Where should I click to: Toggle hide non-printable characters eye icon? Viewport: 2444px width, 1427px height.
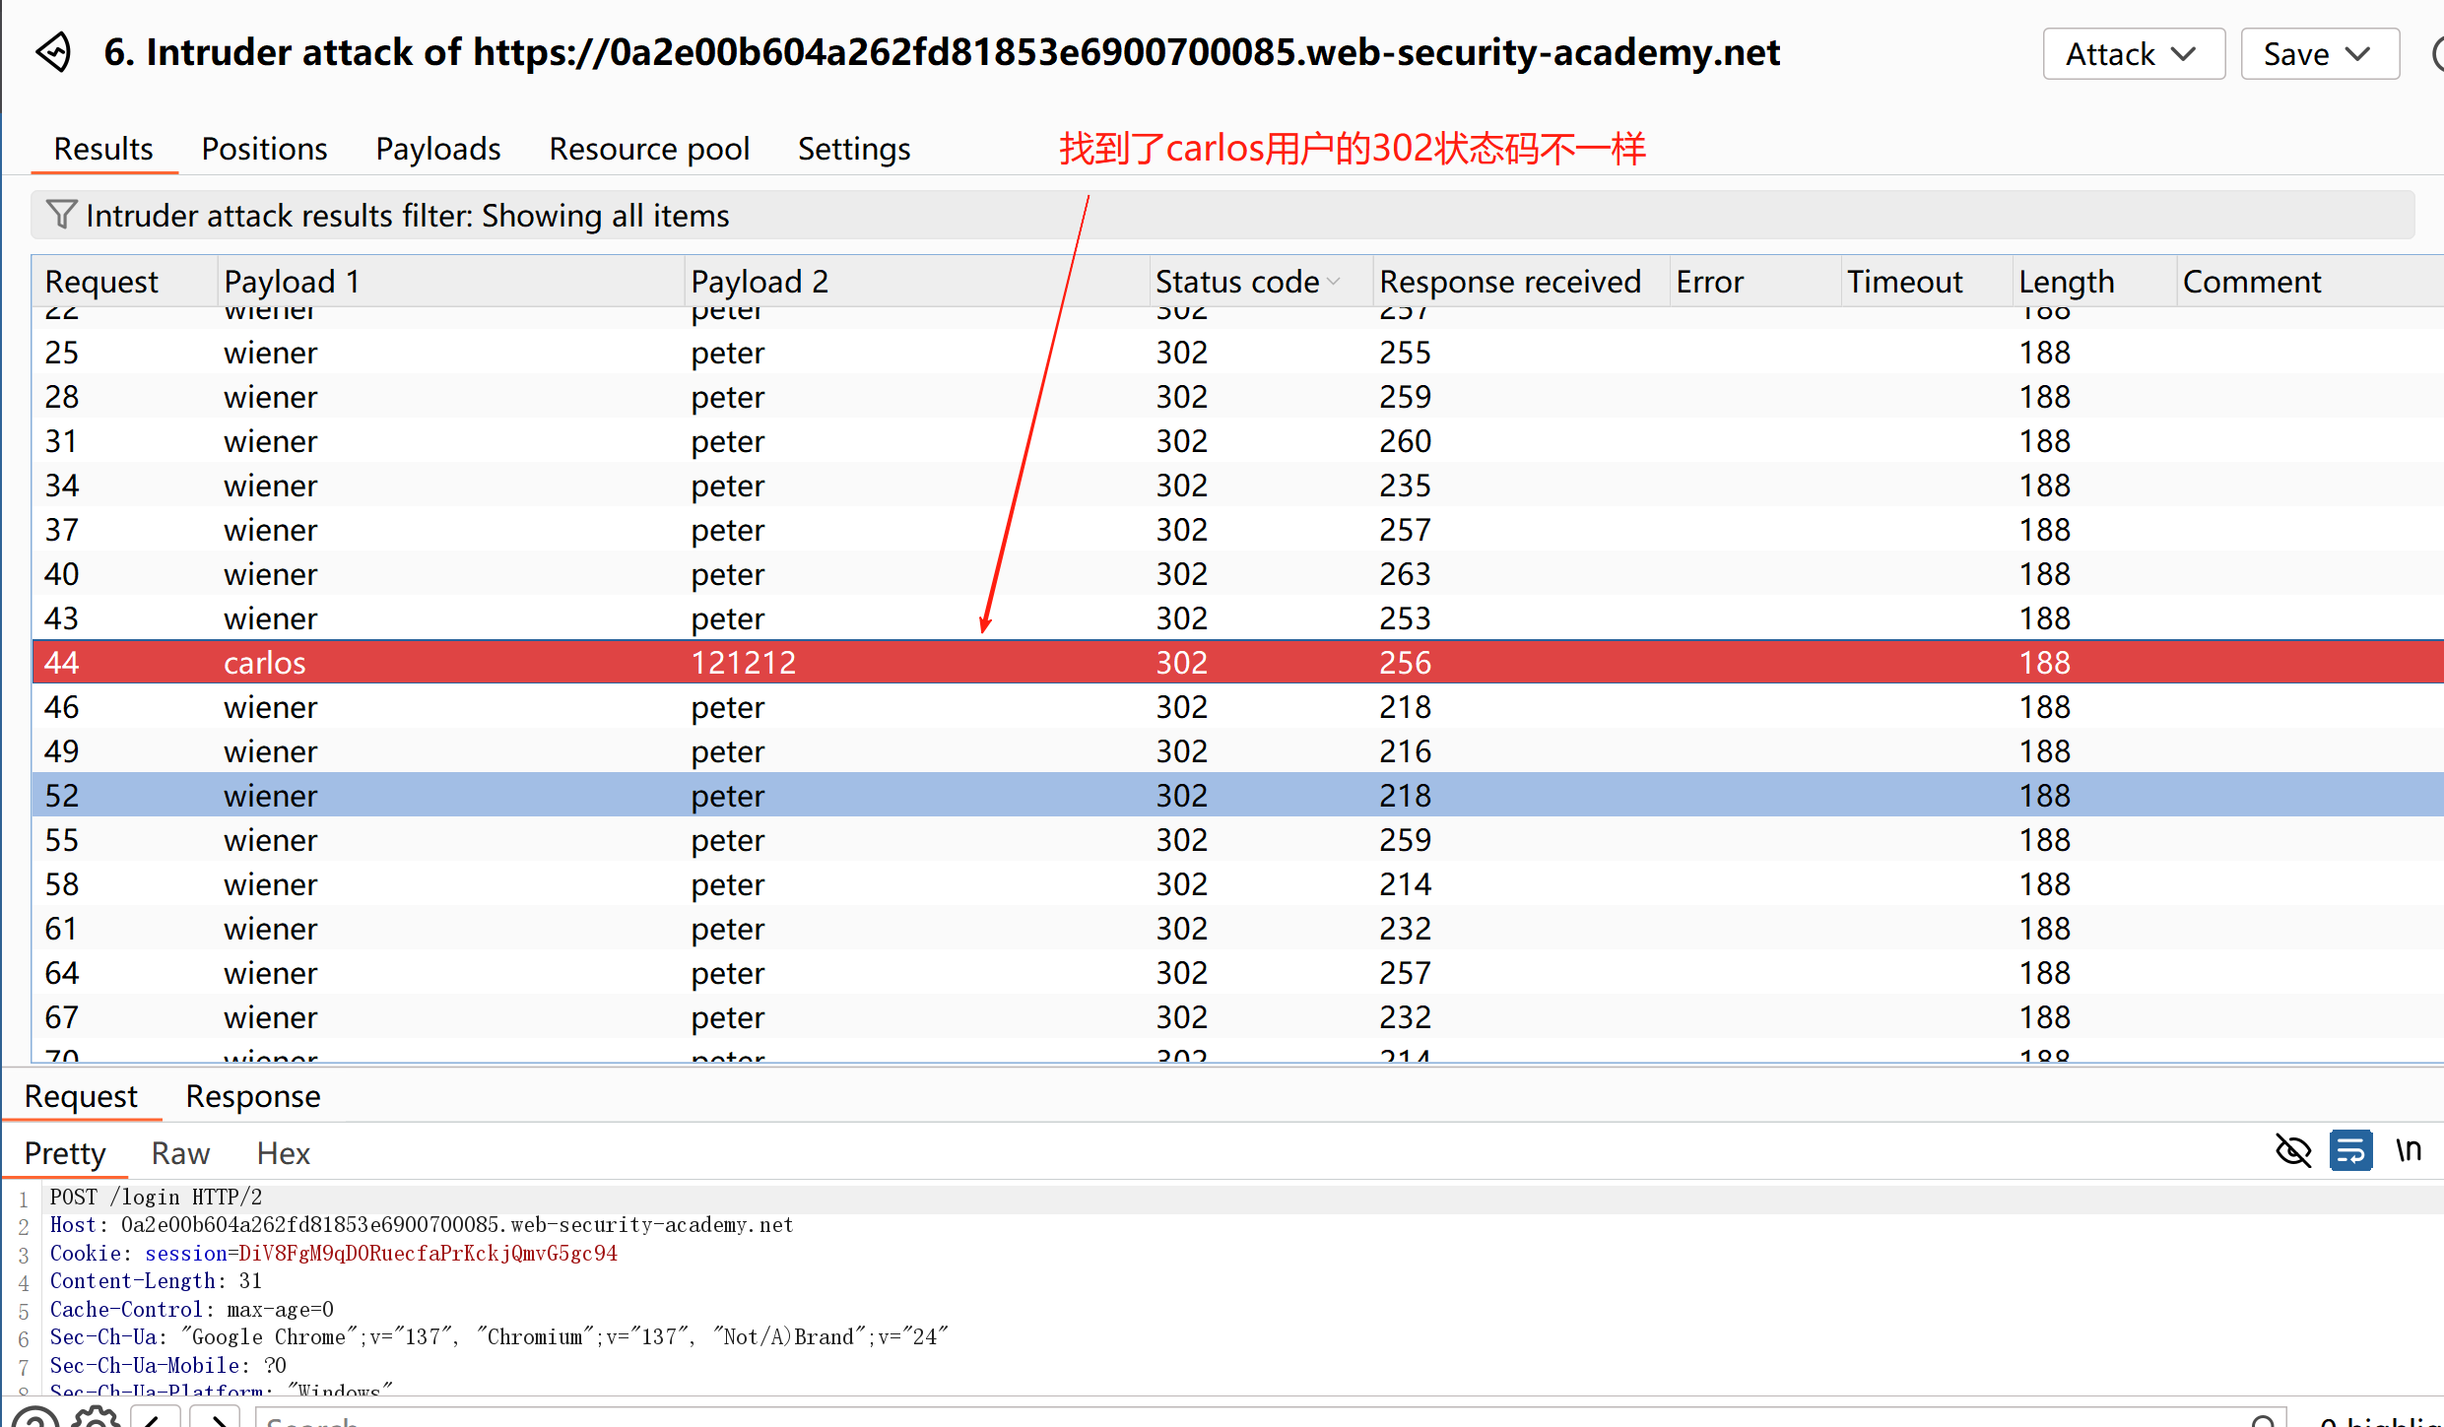click(x=2293, y=1150)
